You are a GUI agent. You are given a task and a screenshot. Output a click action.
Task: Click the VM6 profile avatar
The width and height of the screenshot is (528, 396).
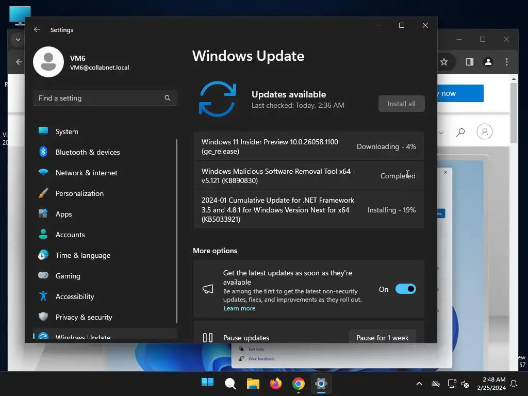(x=48, y=62)
